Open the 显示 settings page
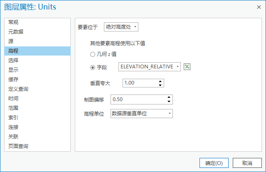The height and width of the screenshot is (172, 266). 13,70
